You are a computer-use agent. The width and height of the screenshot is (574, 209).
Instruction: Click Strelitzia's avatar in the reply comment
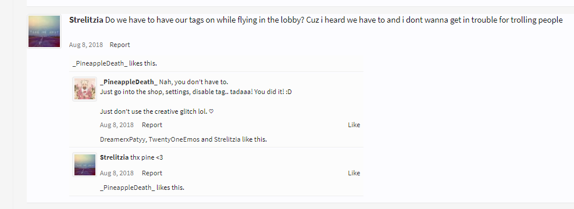tap(85, 164)
